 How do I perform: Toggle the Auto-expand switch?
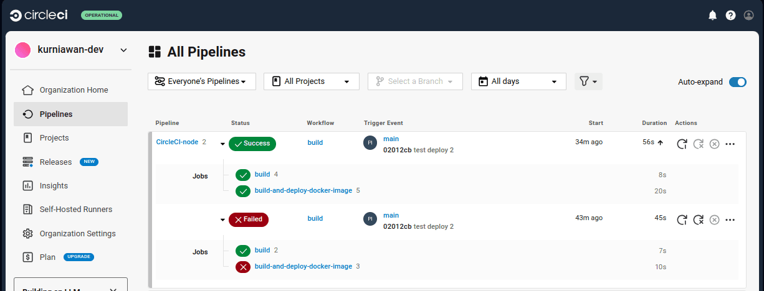point(737,82)
